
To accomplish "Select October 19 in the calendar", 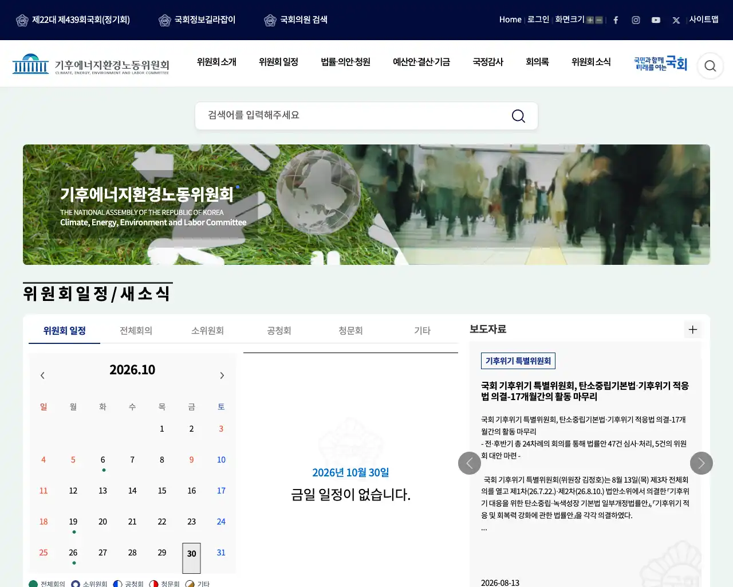I will 73,522.
